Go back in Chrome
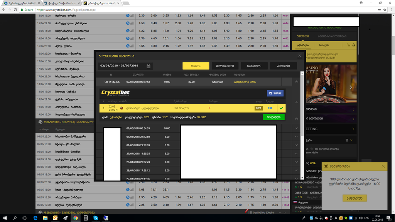Image resolution: width=395 pixels, height=222 pixels. pos(4,10)
